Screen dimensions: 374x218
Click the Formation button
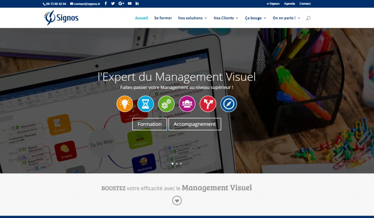(149, 124)
